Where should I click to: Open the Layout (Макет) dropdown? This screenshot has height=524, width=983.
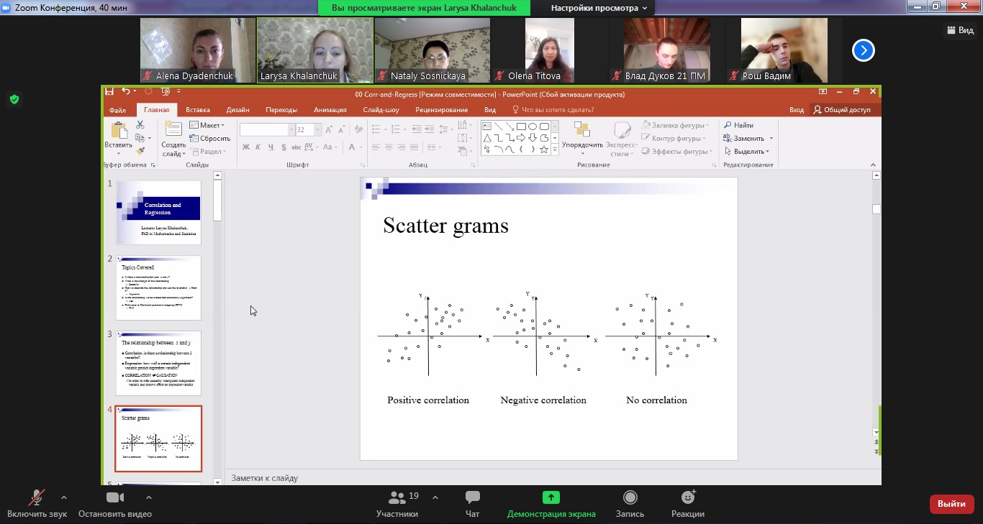(x=207, y=125)
